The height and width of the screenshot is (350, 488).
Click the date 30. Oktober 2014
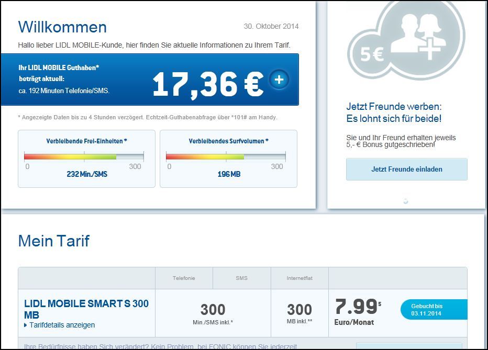pos(271,27)
